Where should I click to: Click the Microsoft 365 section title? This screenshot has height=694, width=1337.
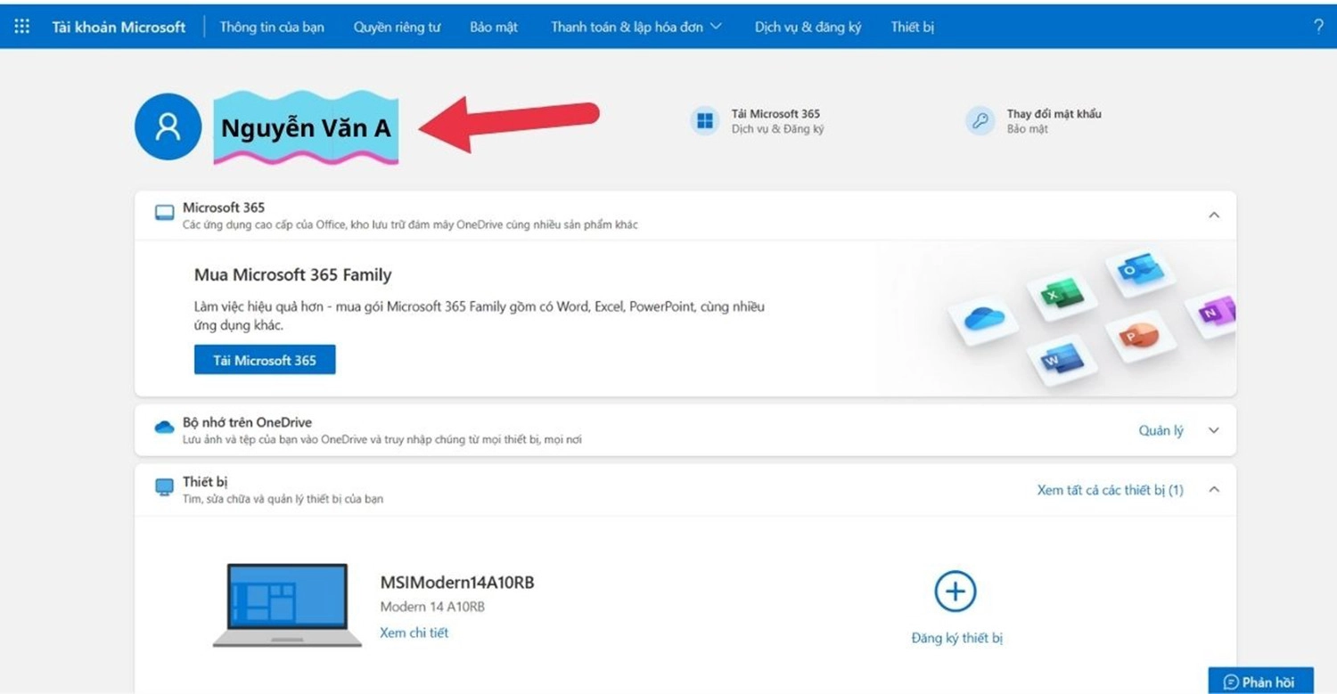point(224,207)
